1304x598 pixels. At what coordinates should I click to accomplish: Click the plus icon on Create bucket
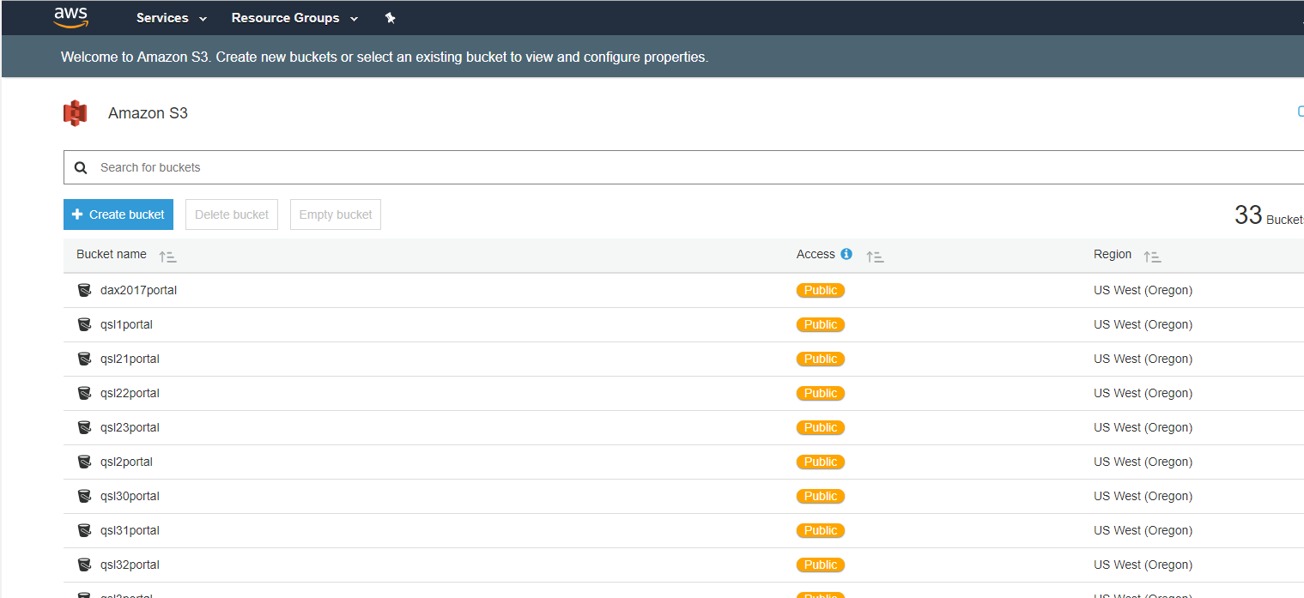click(x=77, y=214)
